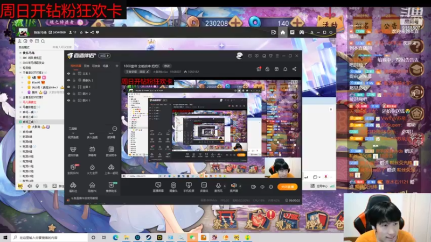Toggle the preview eye icon in bottom bar
The width and height of the screenshot is (431, 242).
[262, 187]
